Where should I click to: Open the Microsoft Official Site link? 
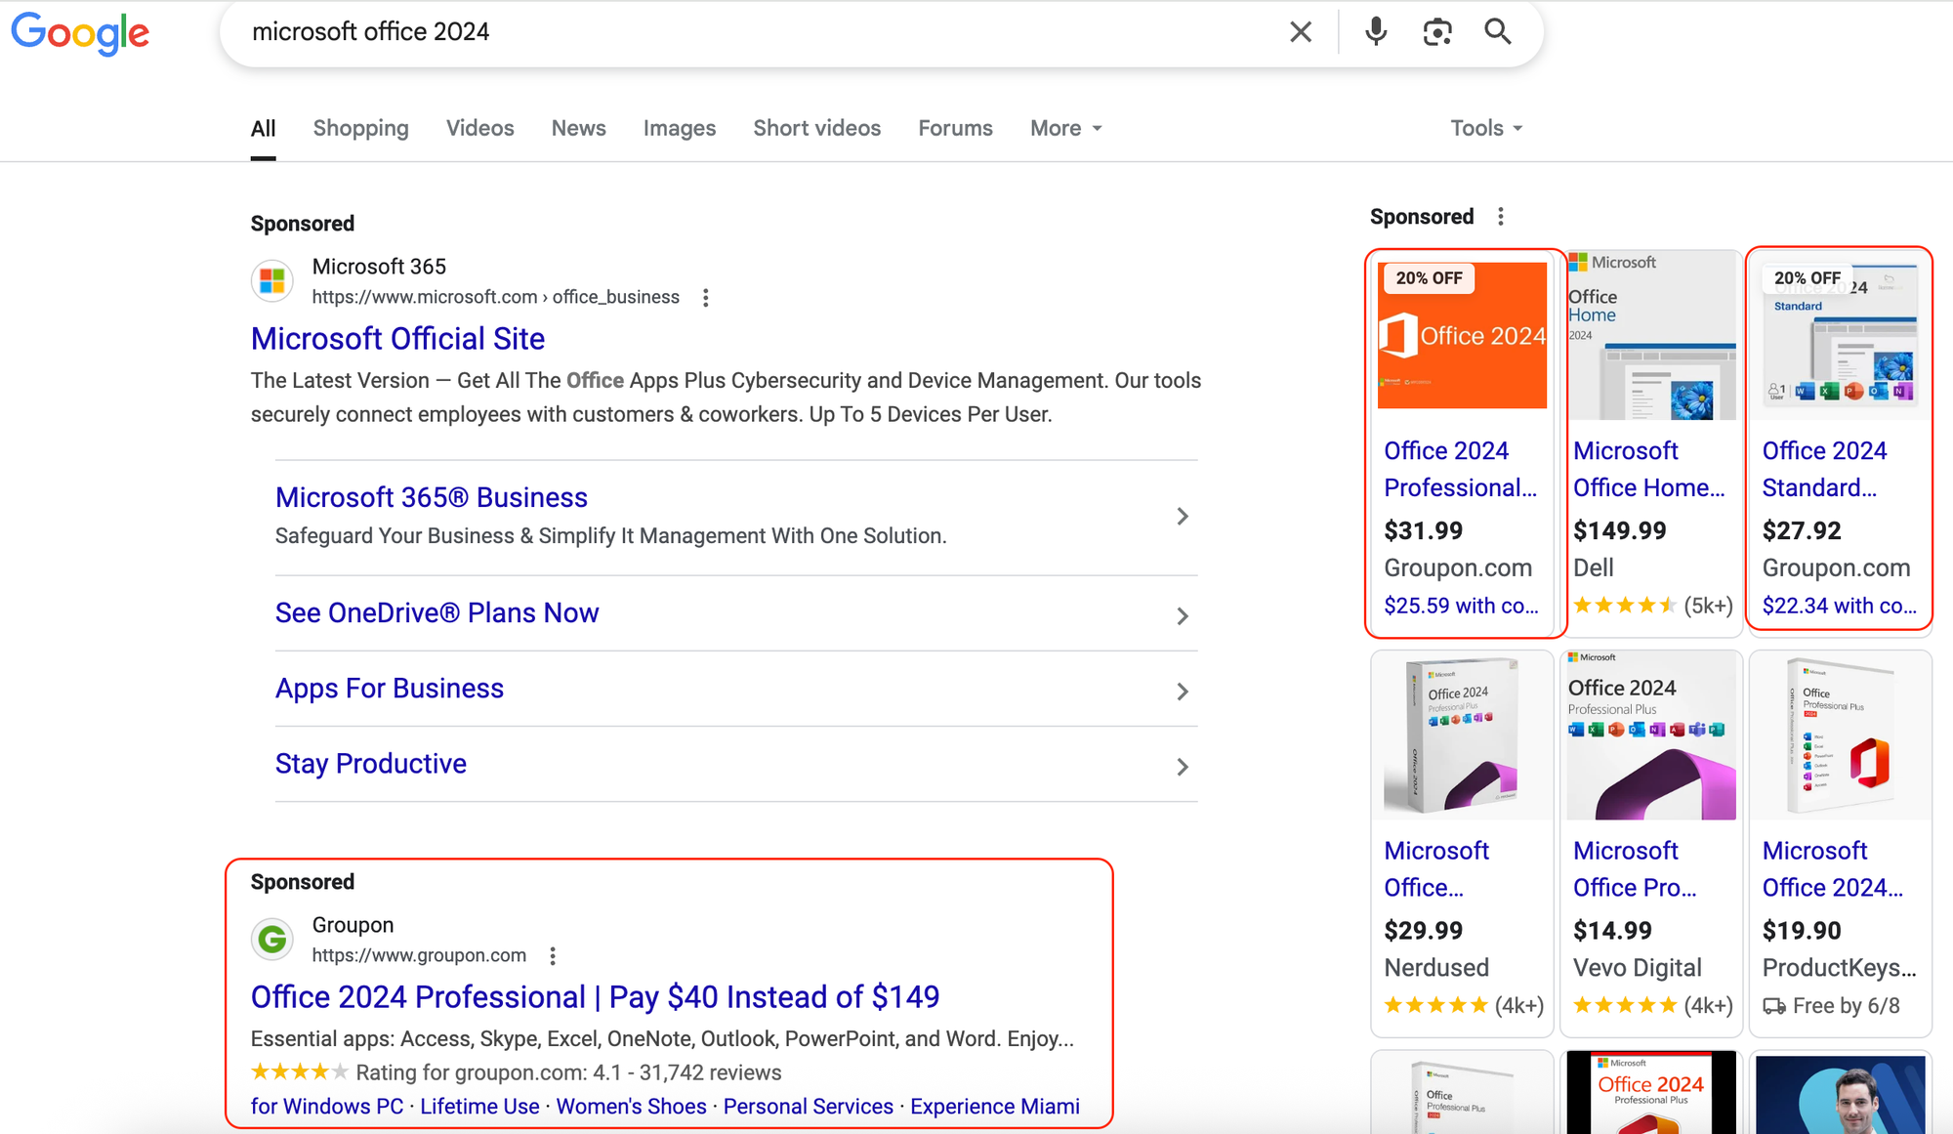[x=397, y=339]
